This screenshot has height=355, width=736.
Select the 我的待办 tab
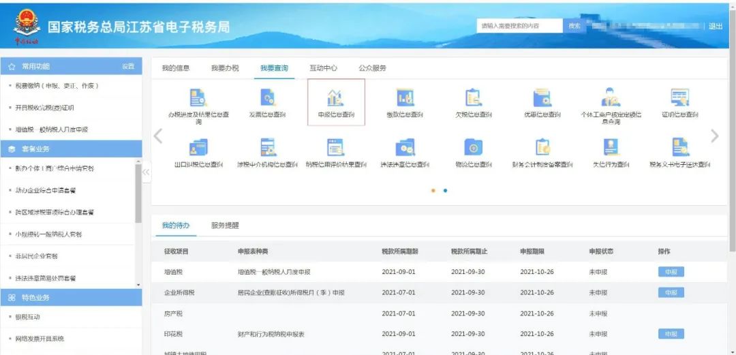coord(176,226)
